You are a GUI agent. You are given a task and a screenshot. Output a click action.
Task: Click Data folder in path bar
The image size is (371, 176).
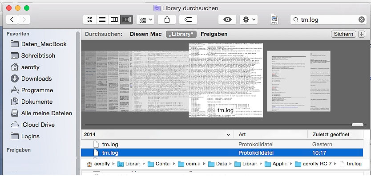[218, 164]
